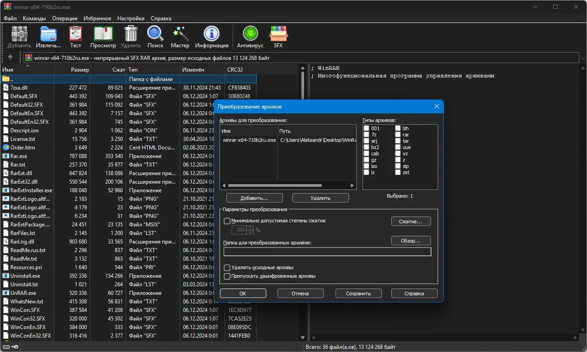Go up one folder level arrow
Viewport: 587px width, 352px height.
coord(10,58)
